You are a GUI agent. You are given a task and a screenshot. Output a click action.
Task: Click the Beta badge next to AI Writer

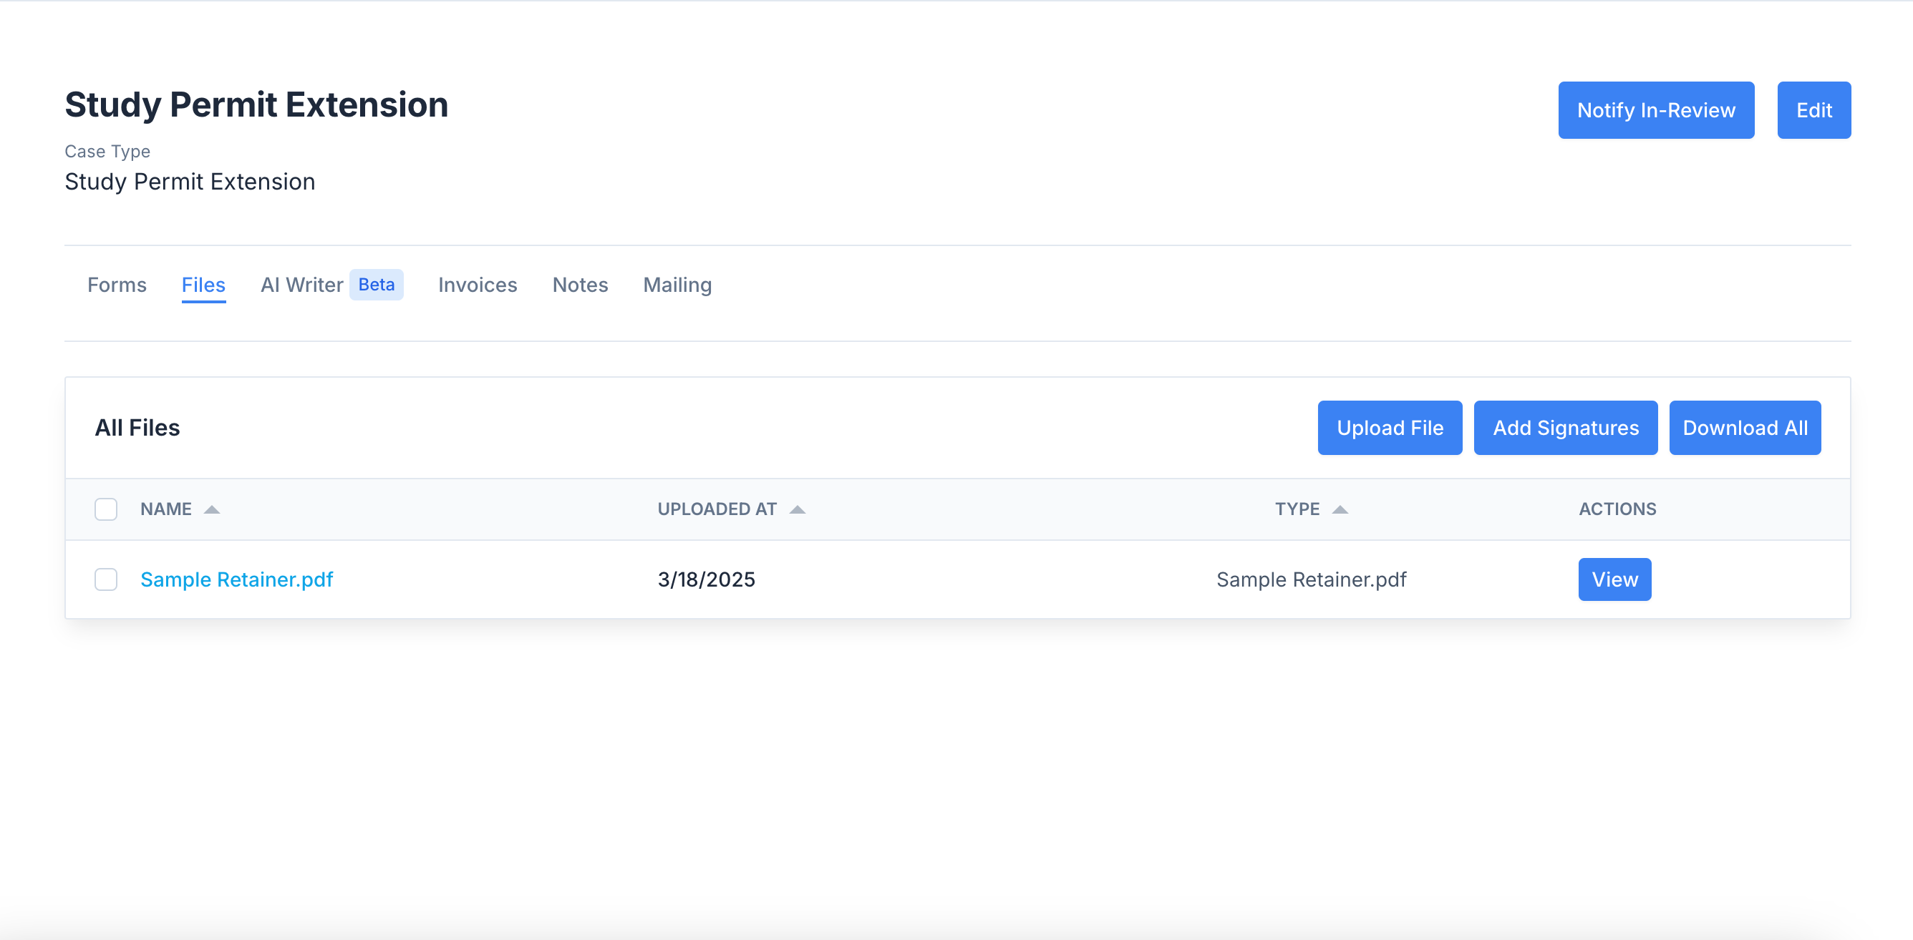pyautogui.click(x=377, y=285)
